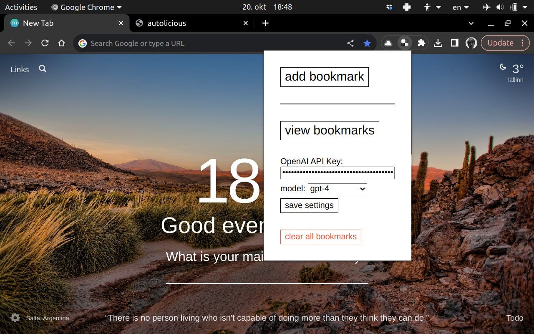Click the OpenAI API Key field
The width and height of the screenshot is (534, 334).
coord(338,173)
